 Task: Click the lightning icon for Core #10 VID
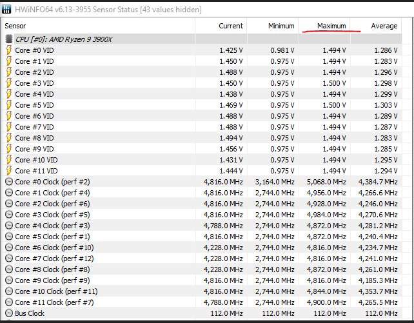9,160
